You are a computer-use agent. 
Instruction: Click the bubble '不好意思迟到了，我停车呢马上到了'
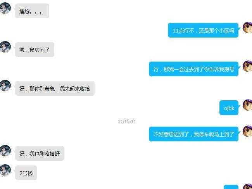pos(194,134)
